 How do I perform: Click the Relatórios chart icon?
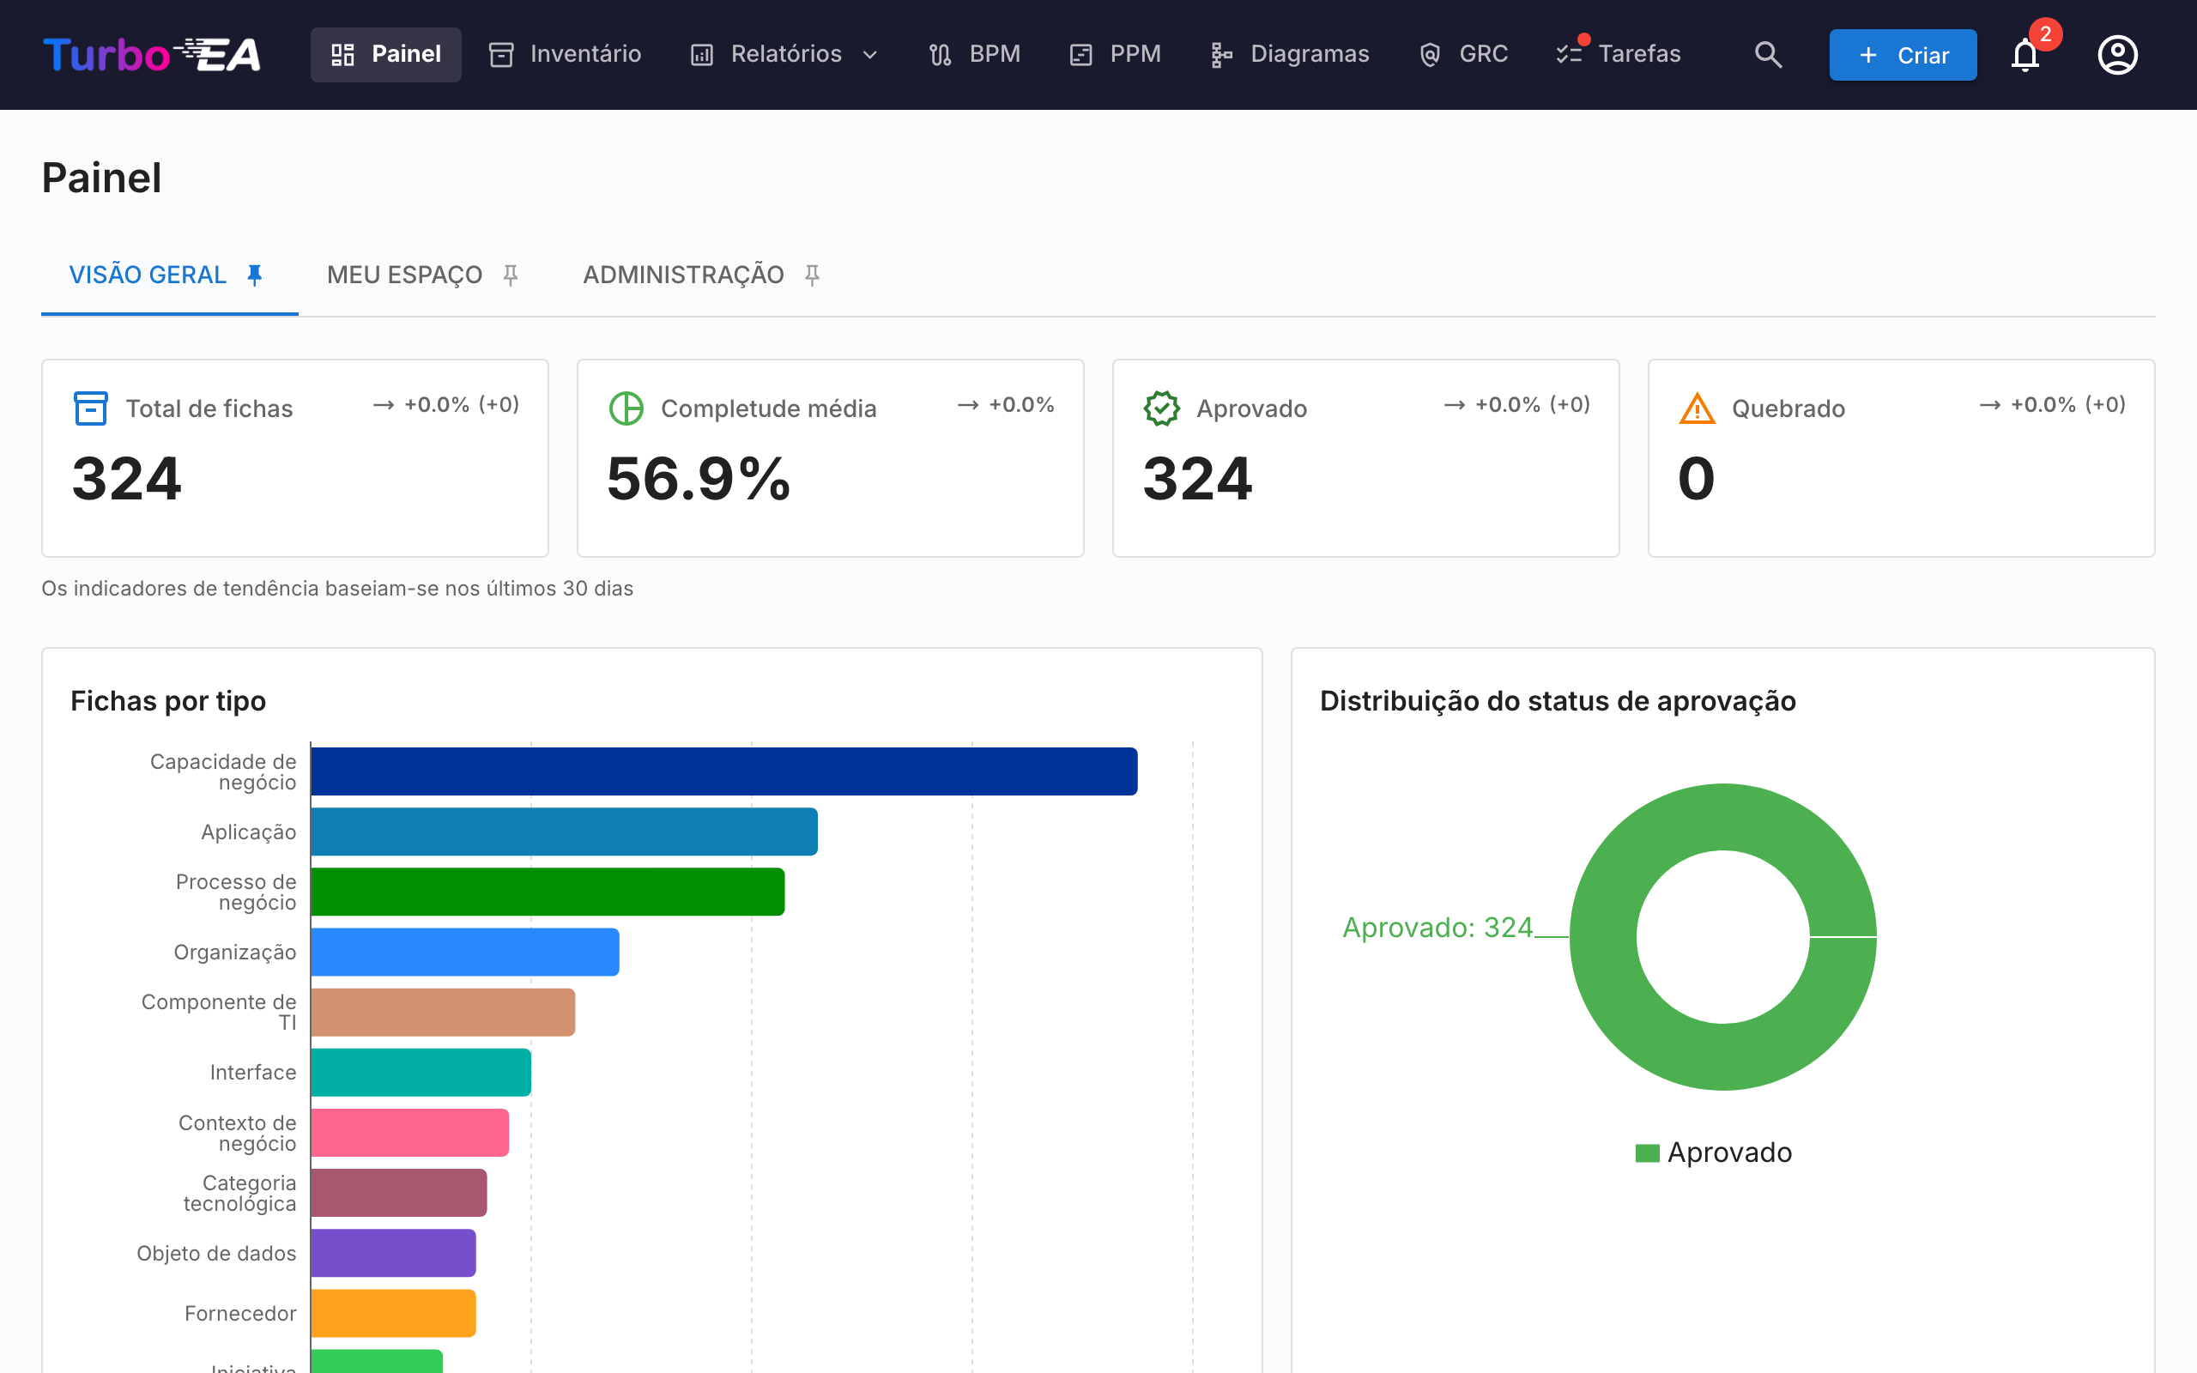[x=702, y=54]
